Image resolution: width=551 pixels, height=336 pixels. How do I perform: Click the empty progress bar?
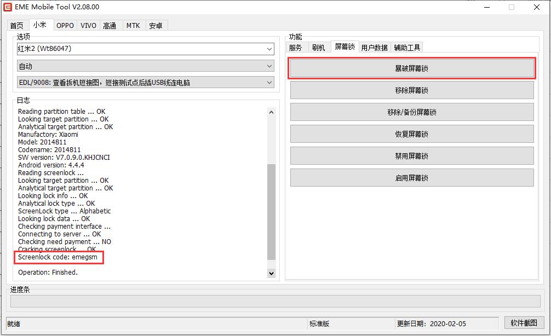(x=275, y=301)
